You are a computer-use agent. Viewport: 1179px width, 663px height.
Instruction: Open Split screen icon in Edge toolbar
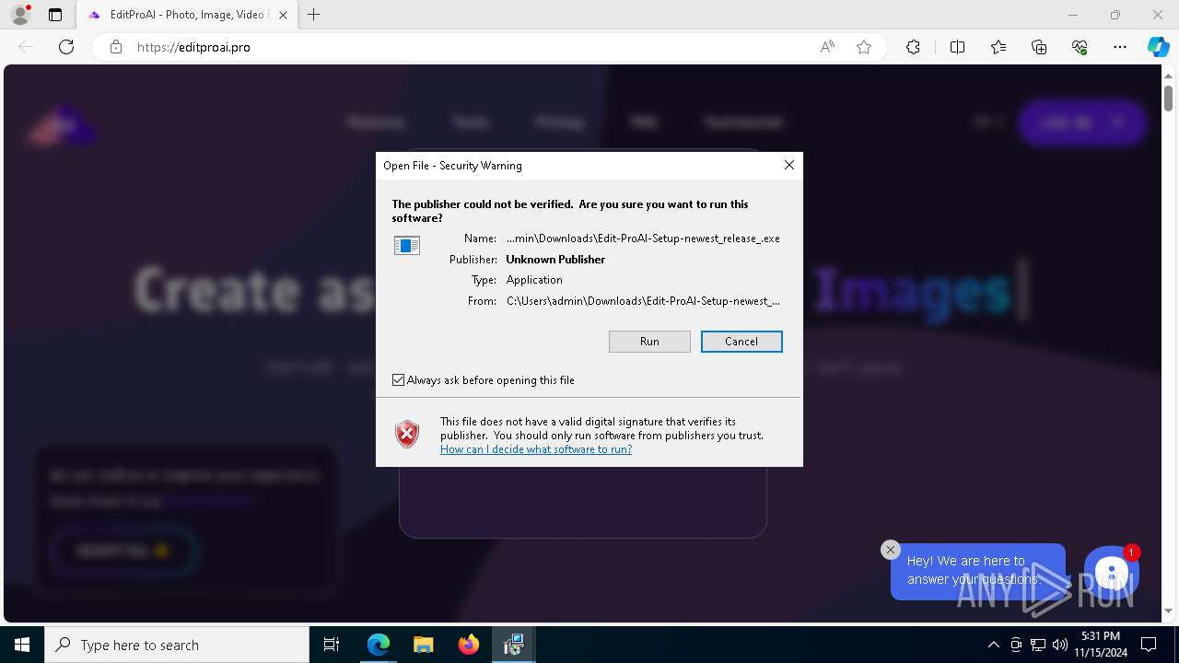click(957, 47)
